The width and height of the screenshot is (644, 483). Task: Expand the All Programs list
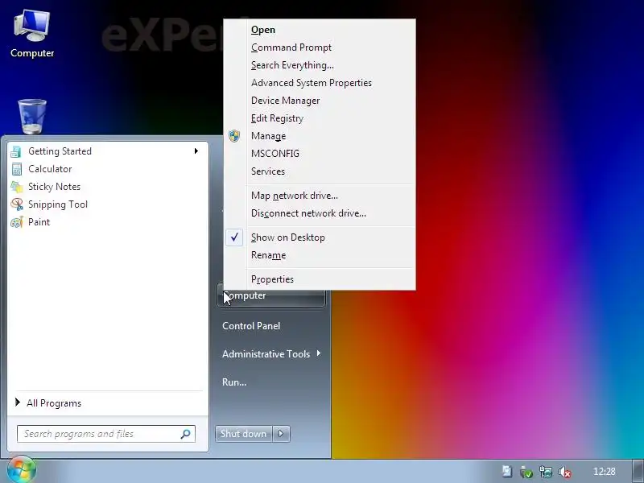click(x=54, y=403)
